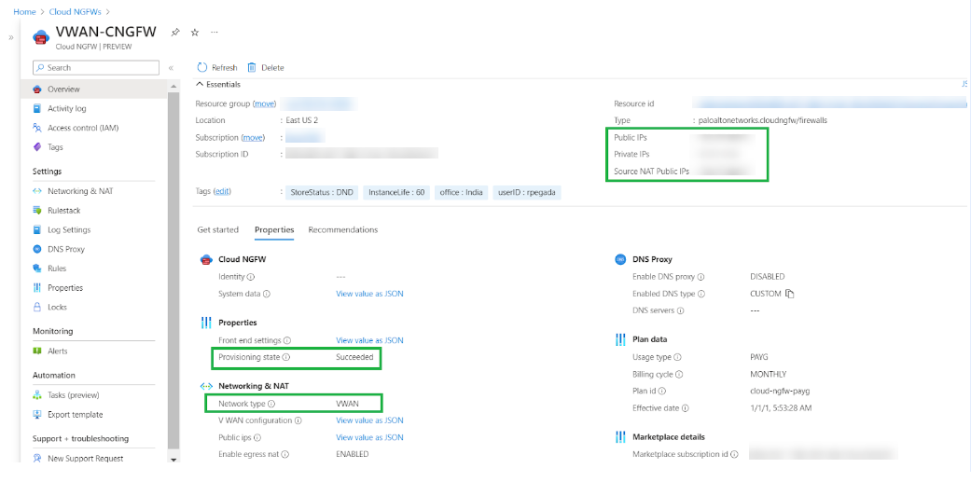Viewport: 971px width, 482px height.
Task: Click the InstanceLife : 60 tag
Action: [396, 192]
